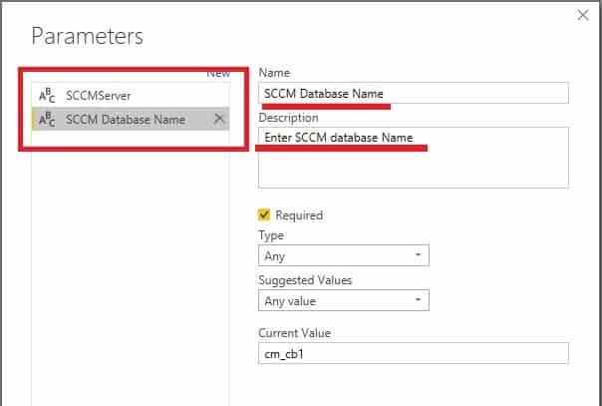Click the New parameter link
Image resolution: width=602 pixels, height=406 pixels.
(218, 74)
